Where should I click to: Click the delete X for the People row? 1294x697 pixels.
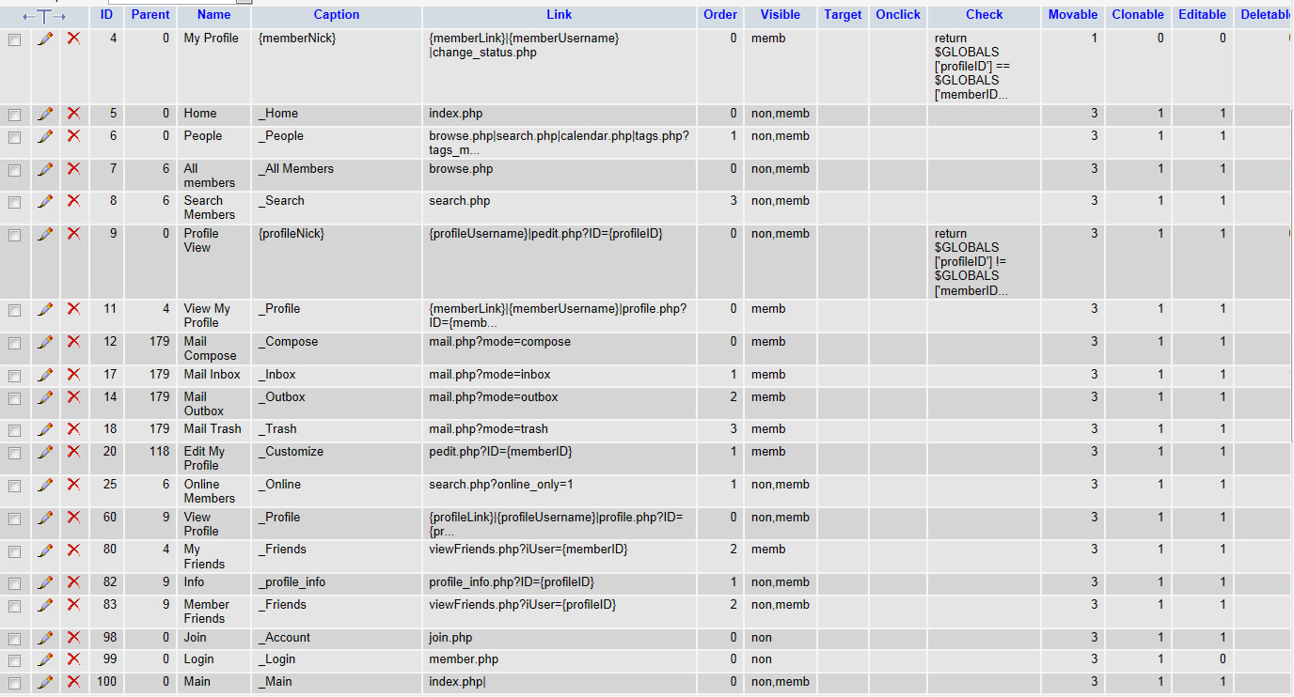[74, 136]
